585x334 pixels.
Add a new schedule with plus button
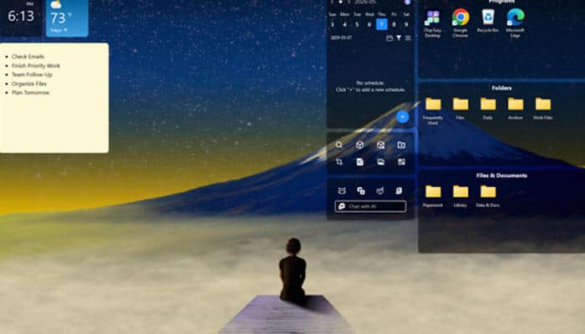pyautogui.click(x=402, y=117)
